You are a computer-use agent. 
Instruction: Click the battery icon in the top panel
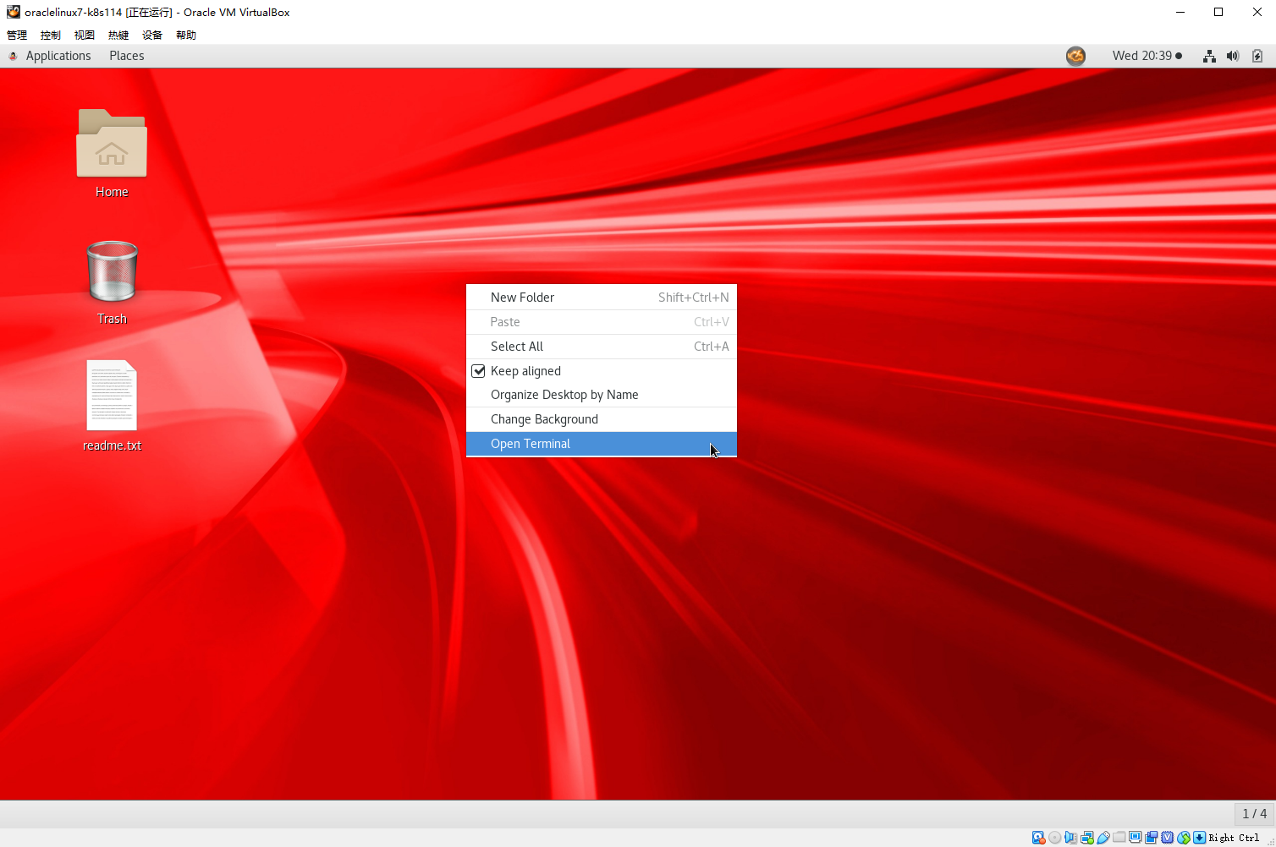(1257, 56)
